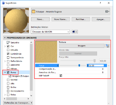116x105 pixels.
Task: Click the Cineware engine info icon
Action: (x=75, y=32)
